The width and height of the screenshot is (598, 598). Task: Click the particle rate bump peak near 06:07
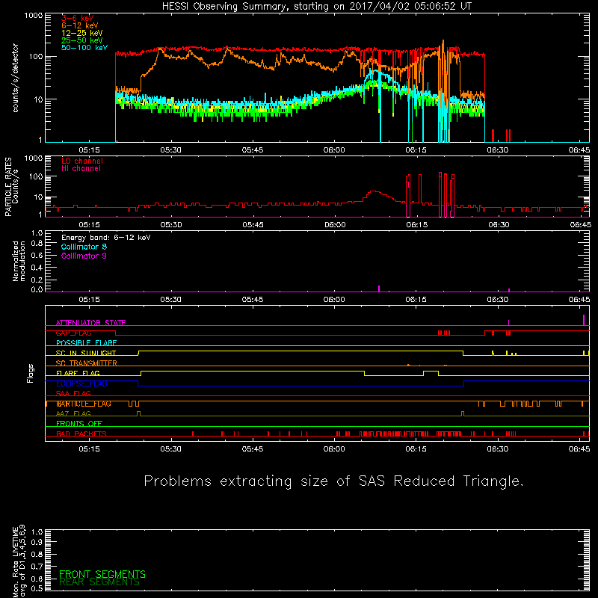[373, 191]
